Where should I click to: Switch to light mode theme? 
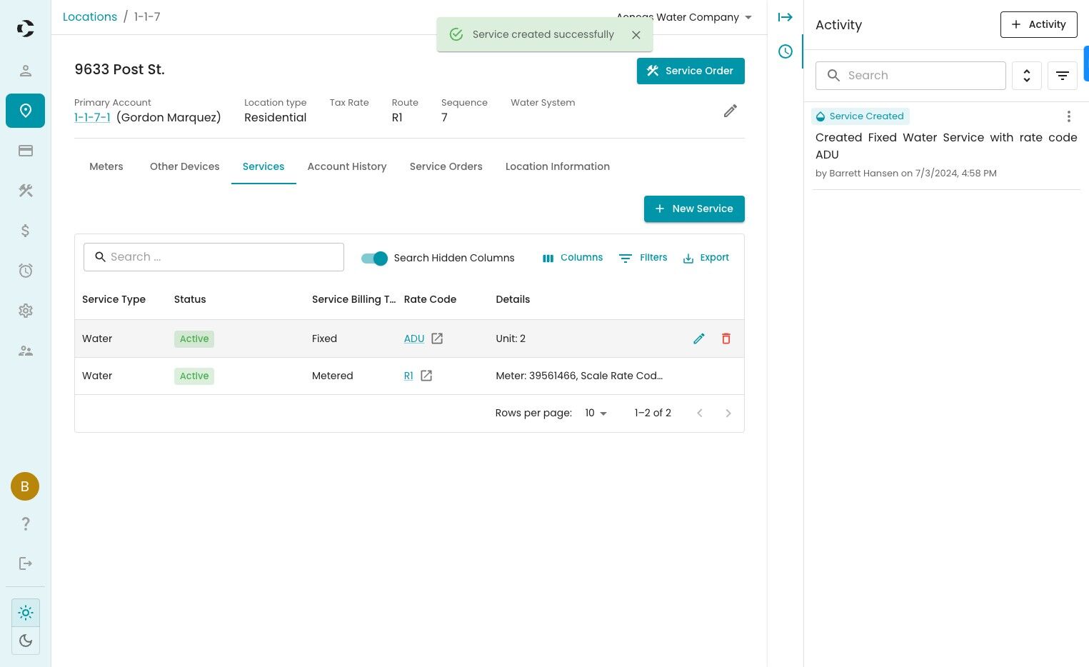click(26, 613)
